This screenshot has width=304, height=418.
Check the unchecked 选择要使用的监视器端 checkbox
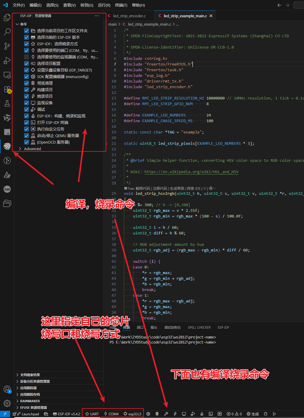coord(26,57)
